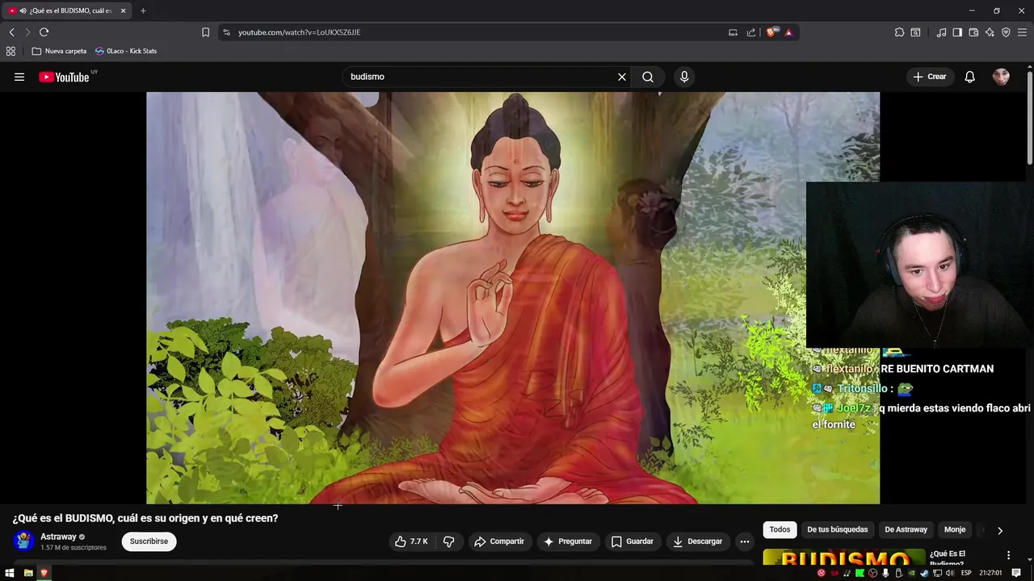Click the youtube.com address bar URL

coord(299,32)
